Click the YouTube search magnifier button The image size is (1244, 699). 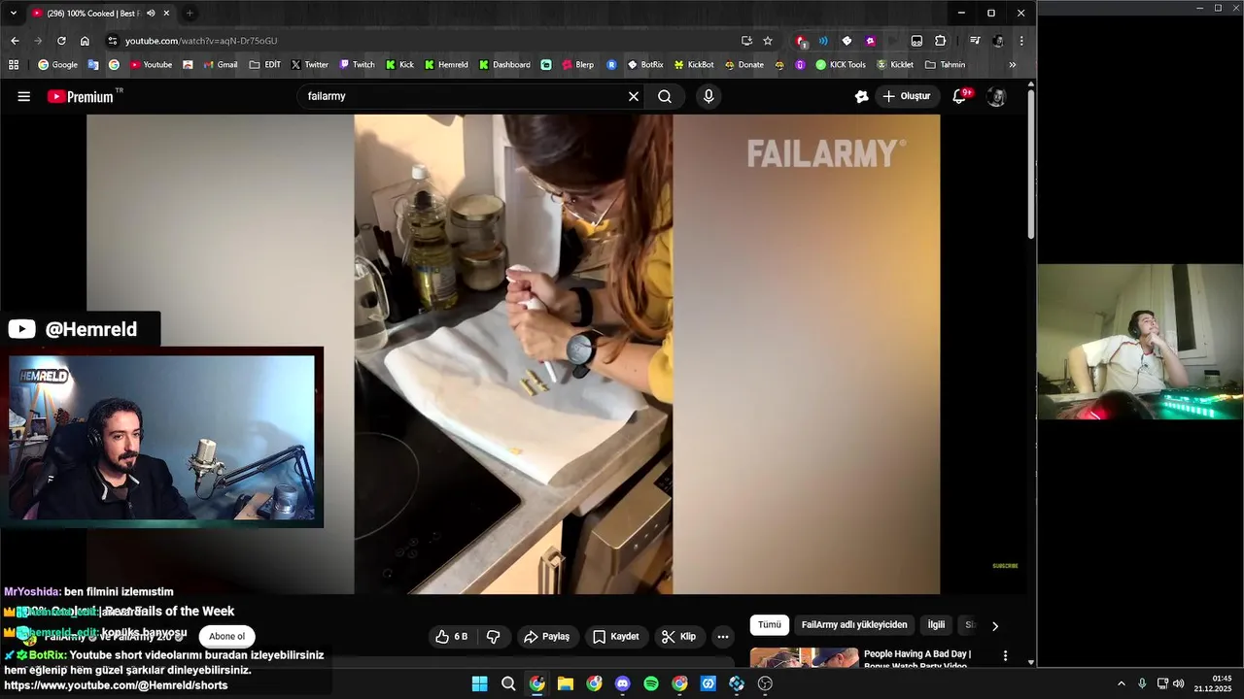tap(665, 96)
